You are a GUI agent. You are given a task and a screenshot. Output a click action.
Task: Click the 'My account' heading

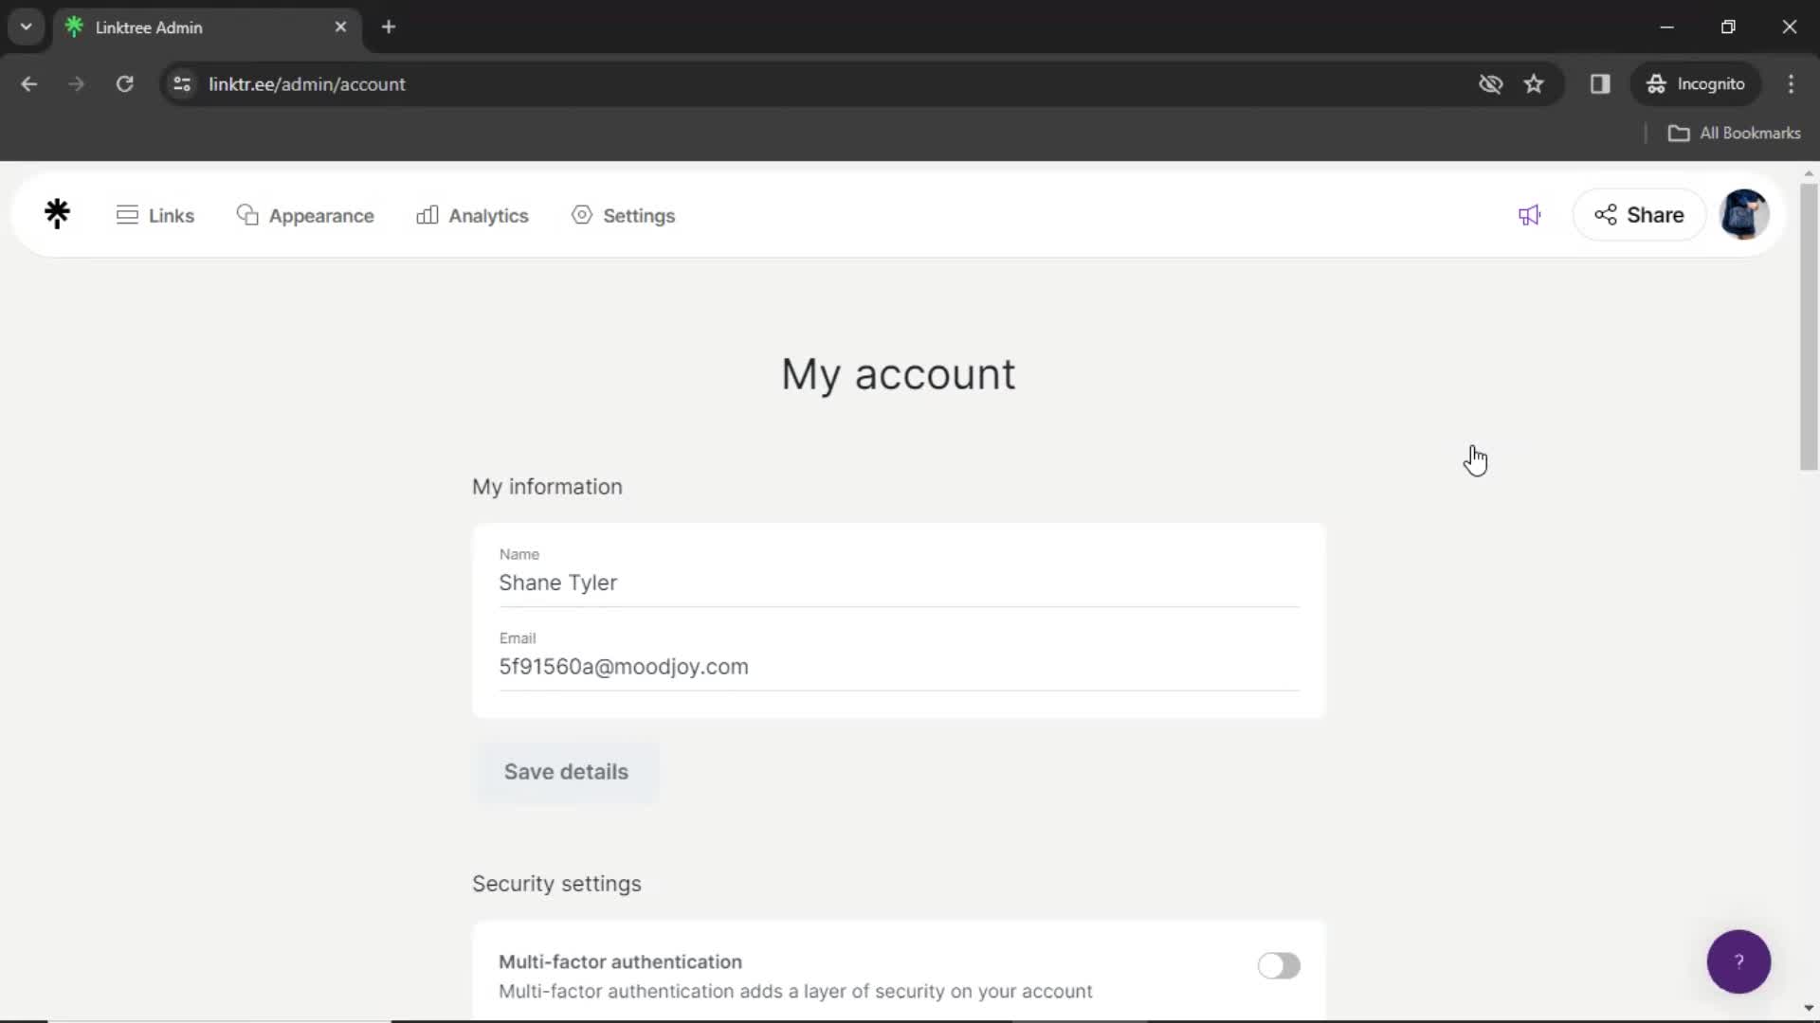click(898, 374)
